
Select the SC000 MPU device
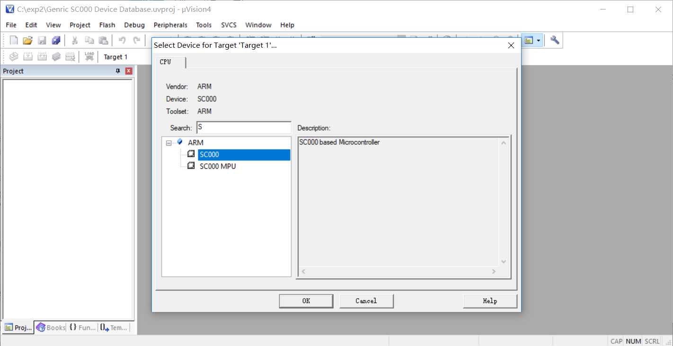pyautogui.click(x=218, y=166)
